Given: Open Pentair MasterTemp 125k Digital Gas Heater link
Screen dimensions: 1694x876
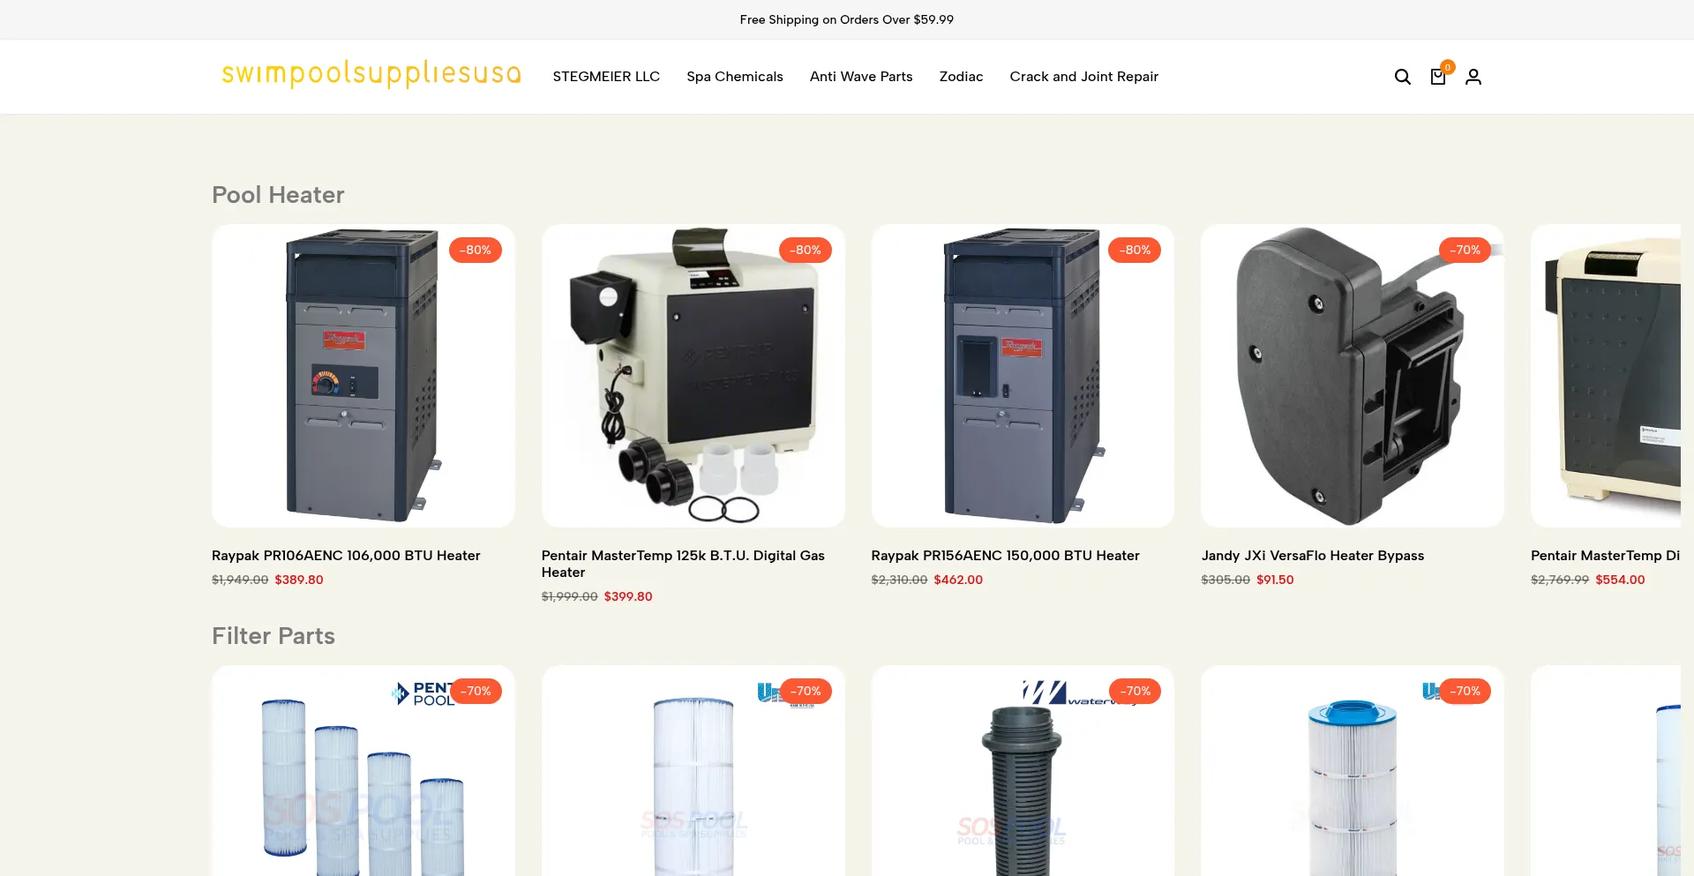Looking at the screenshot, I should (x=683, y=564).
